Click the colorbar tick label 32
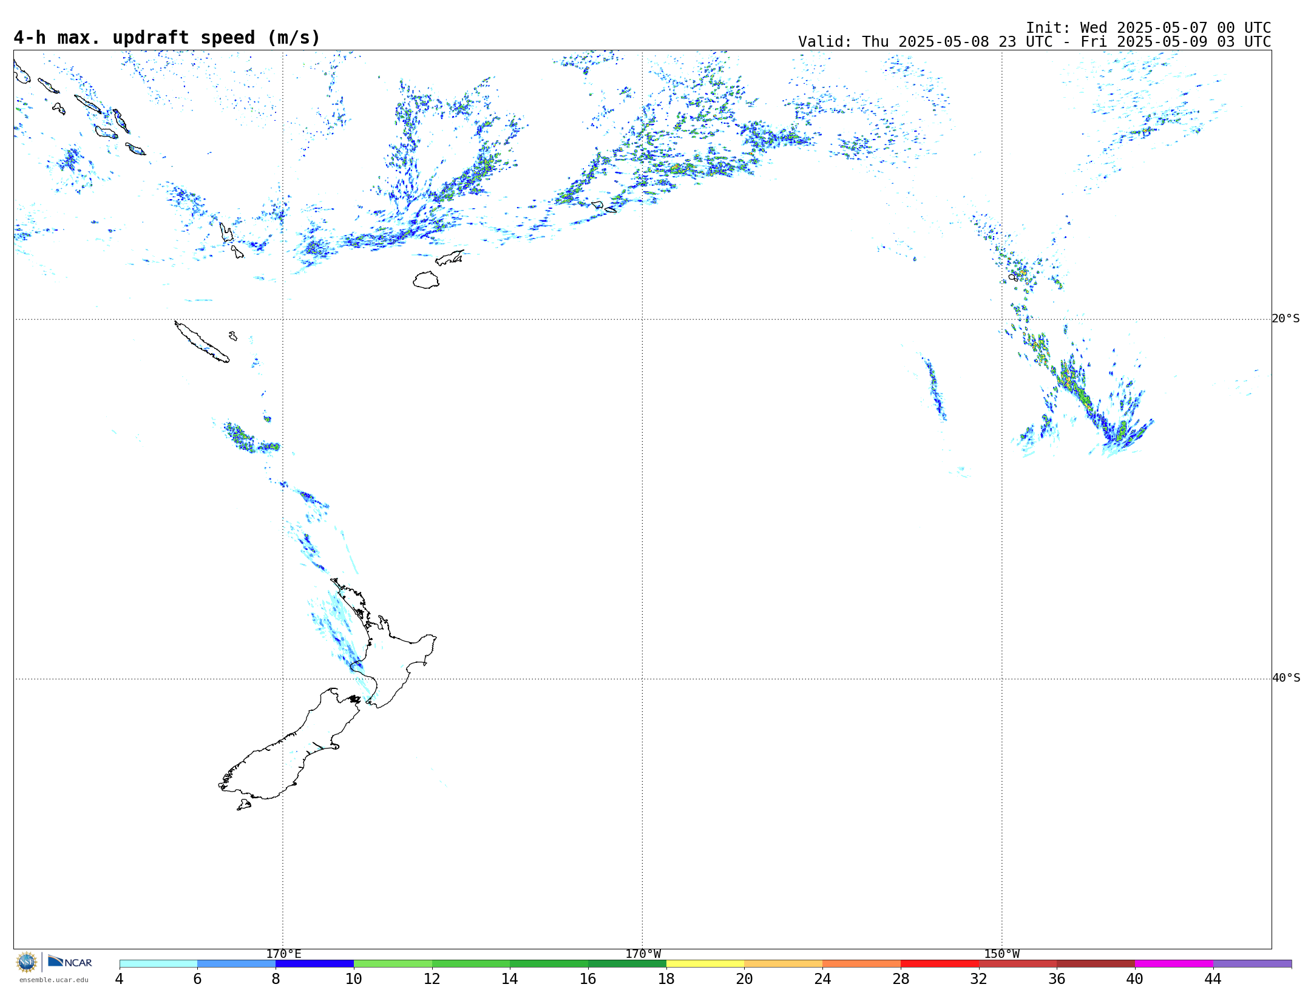 coord(979,979)
